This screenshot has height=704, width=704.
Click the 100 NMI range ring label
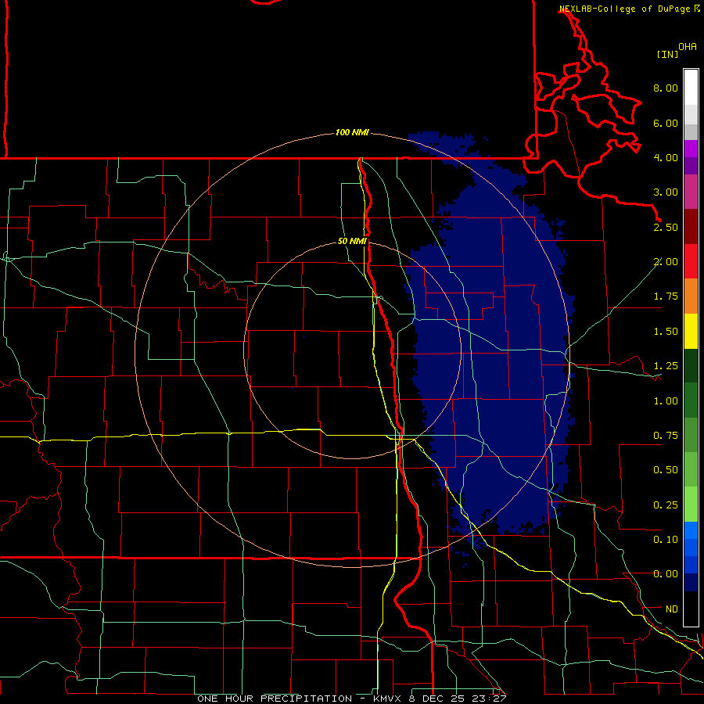(x=352, y=132)
